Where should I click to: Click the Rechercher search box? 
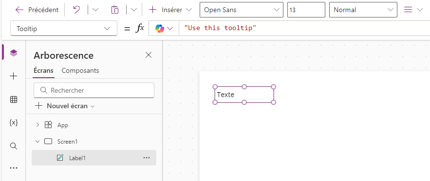click(x=94, y=90)
